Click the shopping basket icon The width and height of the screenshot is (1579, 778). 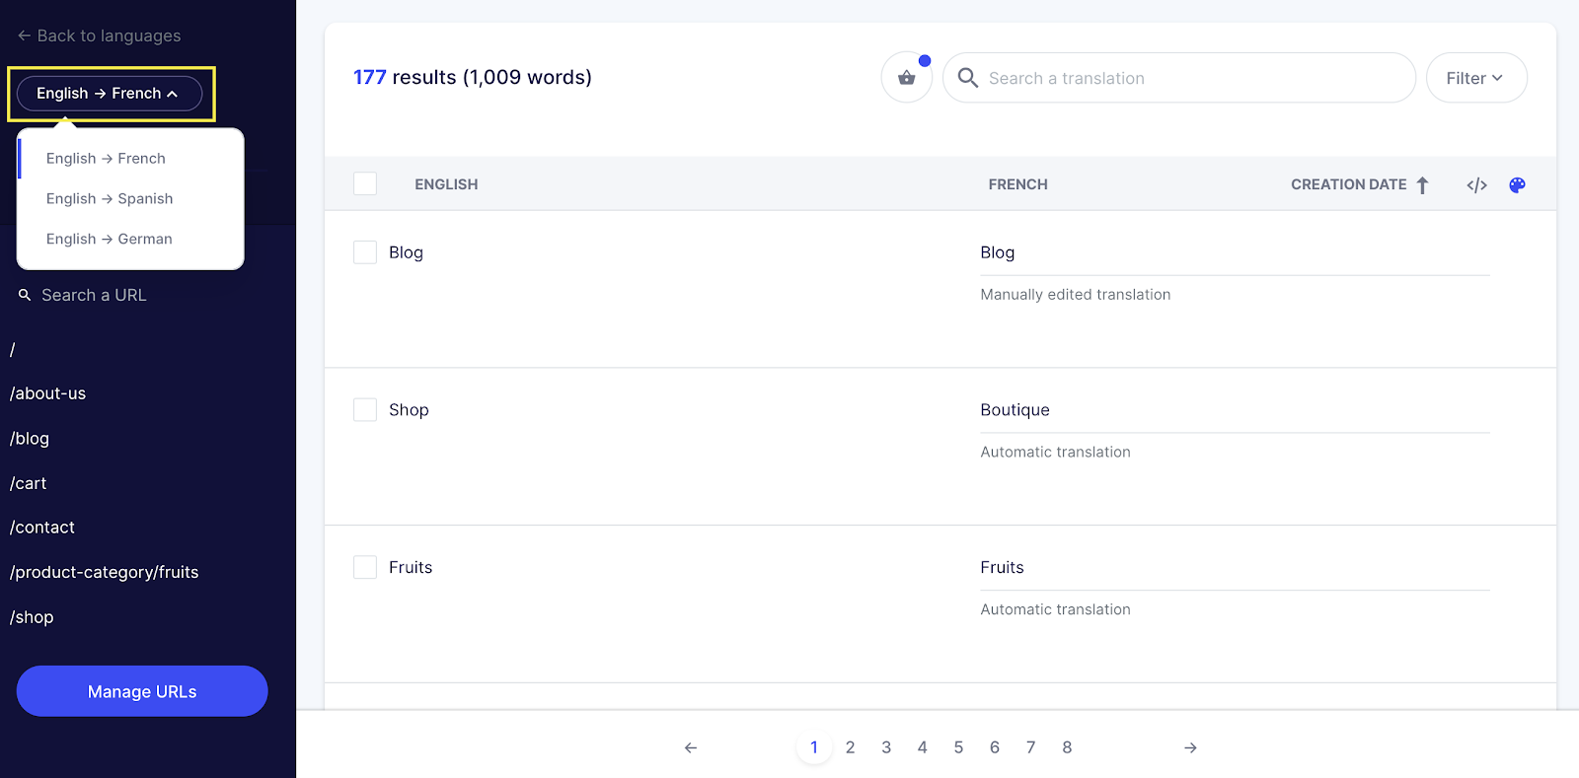pos(906,78)
